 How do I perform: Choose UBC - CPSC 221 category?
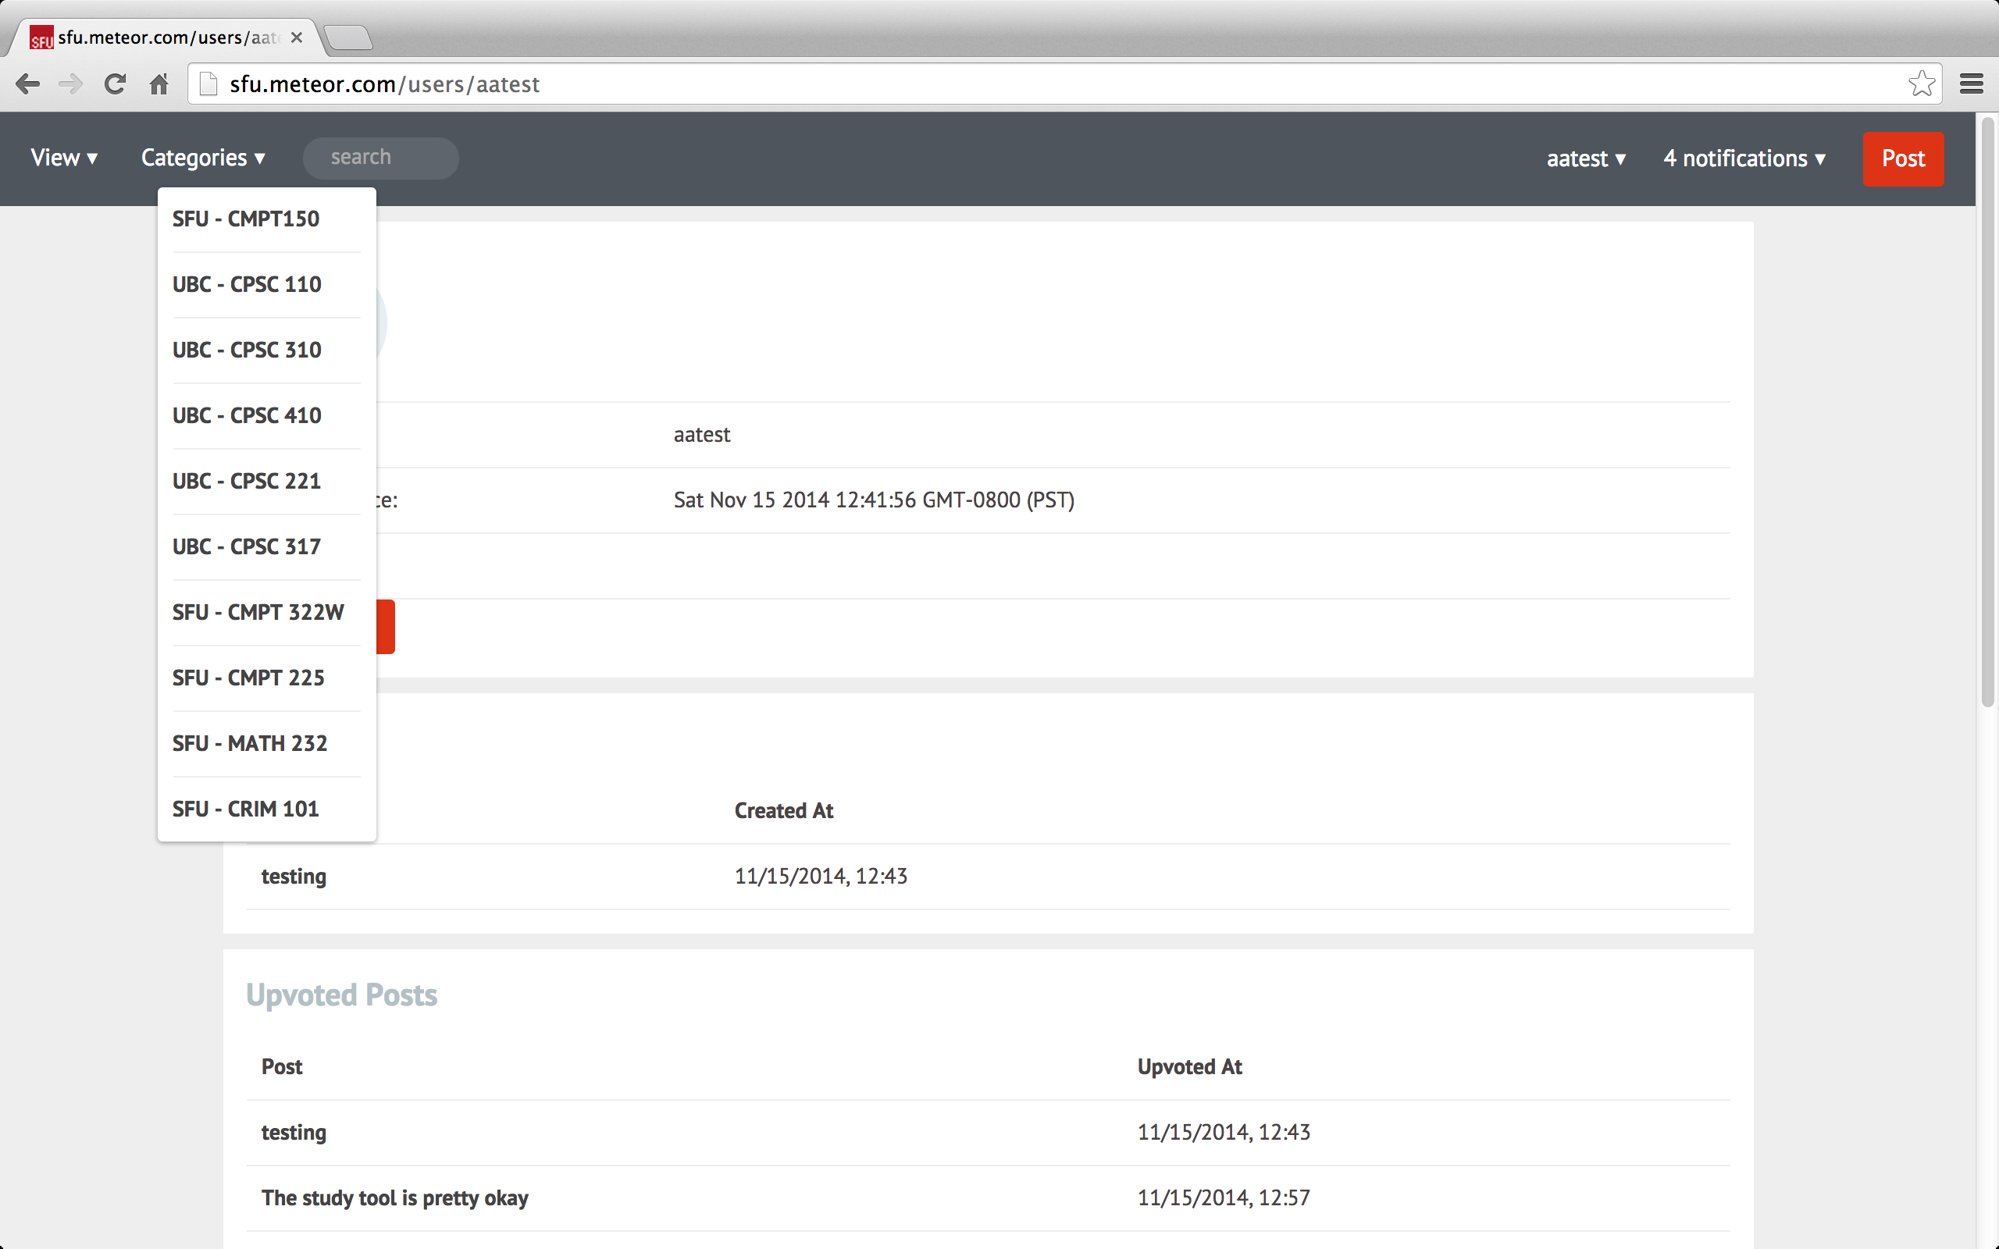tap(246, 481)
